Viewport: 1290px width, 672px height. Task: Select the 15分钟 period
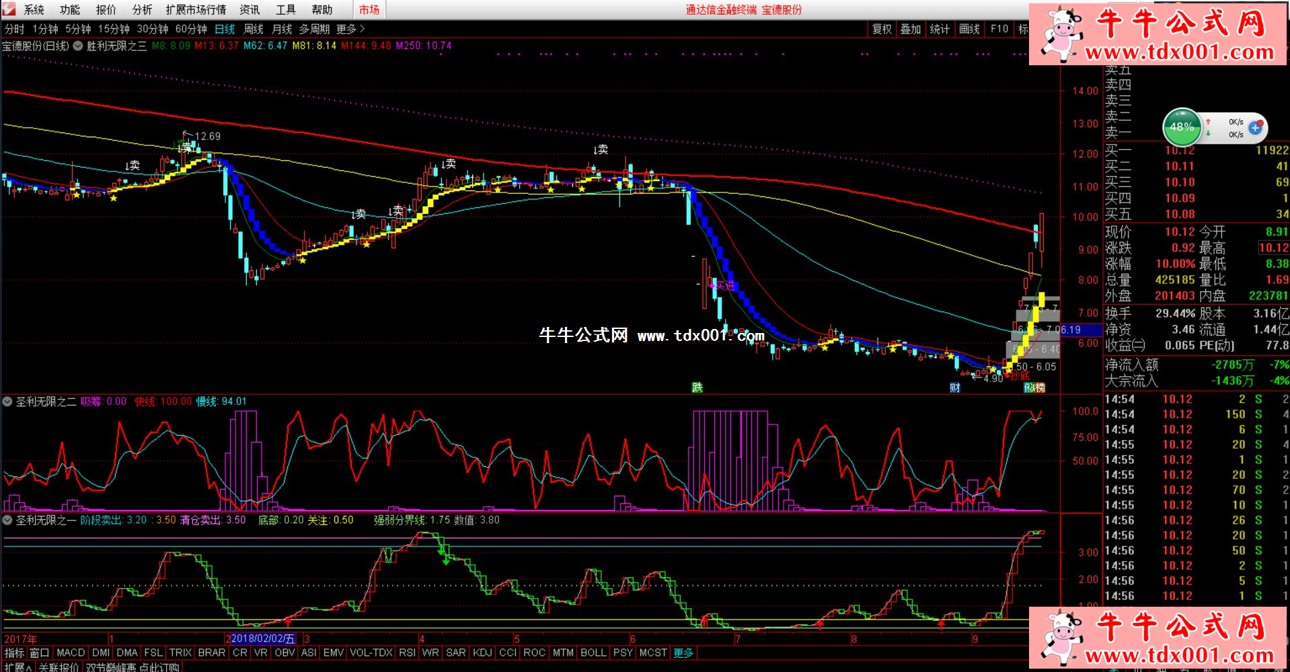(114, 29)
